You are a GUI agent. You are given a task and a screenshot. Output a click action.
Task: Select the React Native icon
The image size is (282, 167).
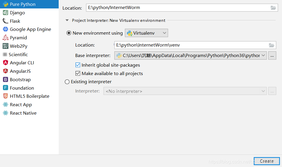(6, 113)
